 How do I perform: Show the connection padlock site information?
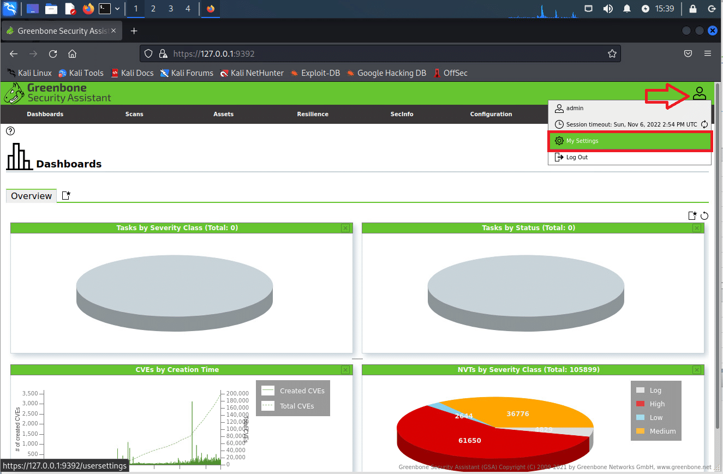[163, 53]
